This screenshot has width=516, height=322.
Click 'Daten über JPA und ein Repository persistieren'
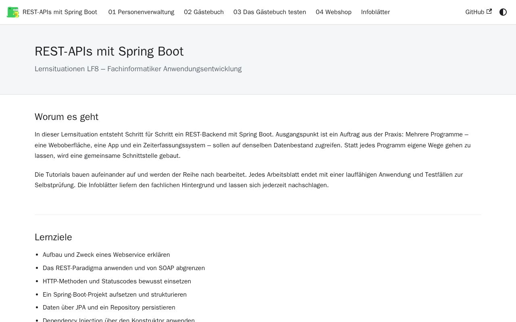pos(109,308)
